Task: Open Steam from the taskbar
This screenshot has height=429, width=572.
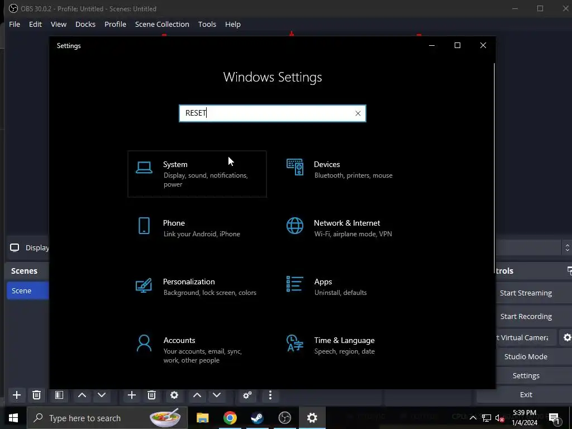Action: 257,418
